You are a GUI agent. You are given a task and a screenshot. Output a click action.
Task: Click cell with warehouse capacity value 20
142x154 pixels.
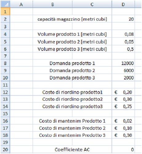[123, 19]
